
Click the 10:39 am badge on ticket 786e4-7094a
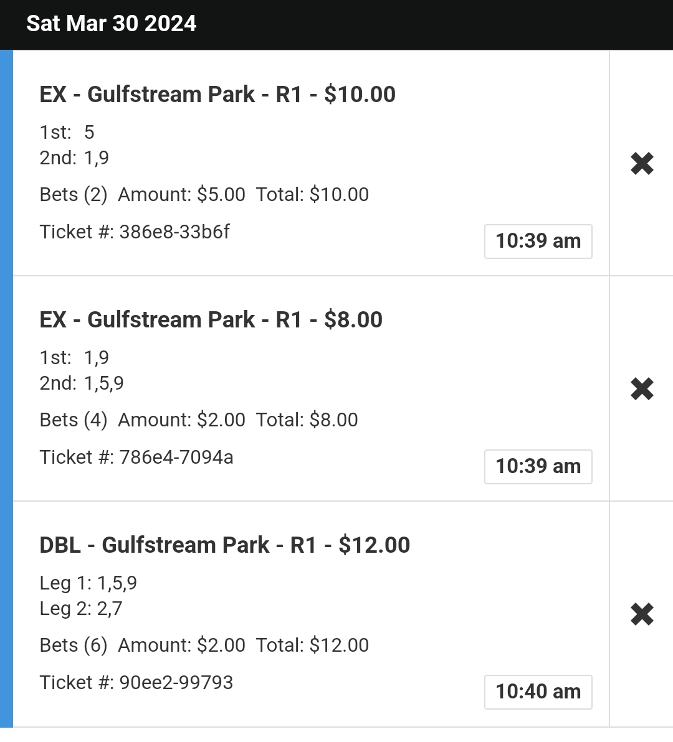[538, 467]
